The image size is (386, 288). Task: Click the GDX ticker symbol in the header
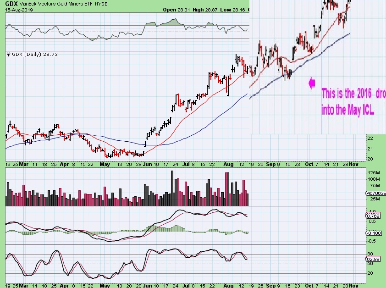click(11, 4)
